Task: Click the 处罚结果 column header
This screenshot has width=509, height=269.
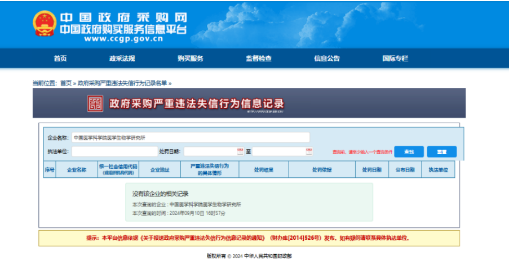Action: tap(264, 169)
